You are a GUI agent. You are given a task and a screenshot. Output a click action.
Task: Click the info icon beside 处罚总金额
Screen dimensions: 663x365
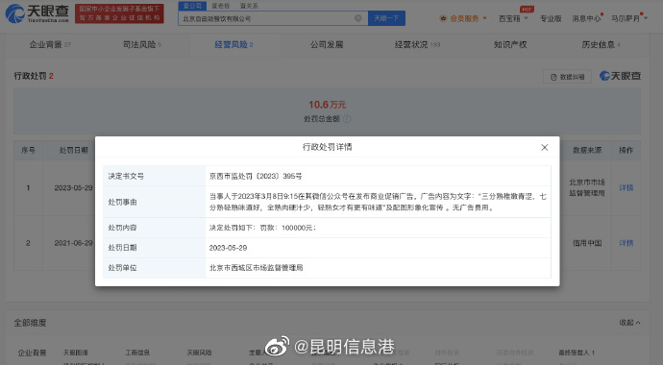click(x=347, y=119)
